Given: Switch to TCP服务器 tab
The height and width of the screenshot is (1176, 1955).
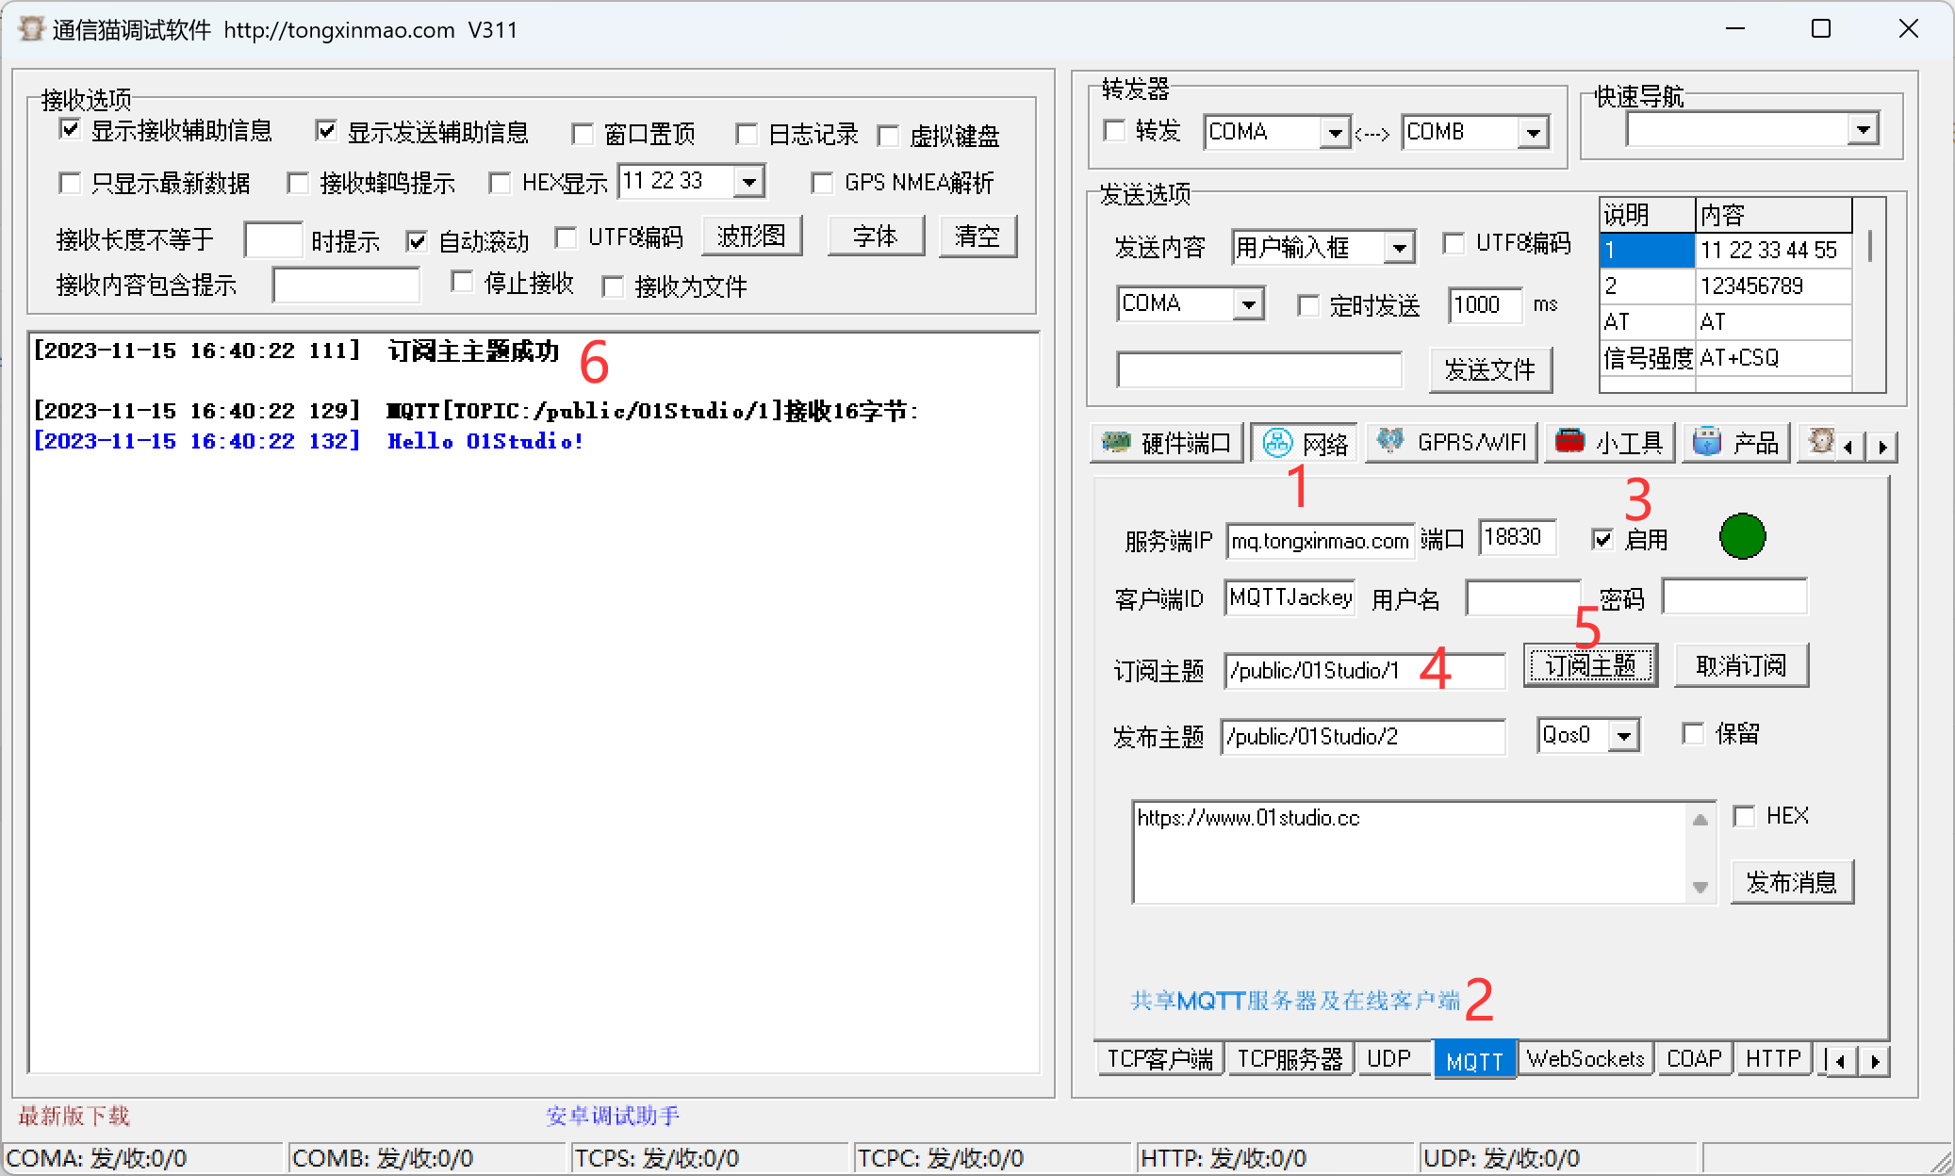Looking at the screenshot, I should 1290,1059.
